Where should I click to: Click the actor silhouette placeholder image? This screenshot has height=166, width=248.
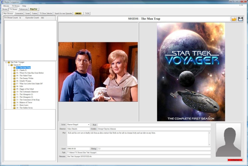(228, 140)
